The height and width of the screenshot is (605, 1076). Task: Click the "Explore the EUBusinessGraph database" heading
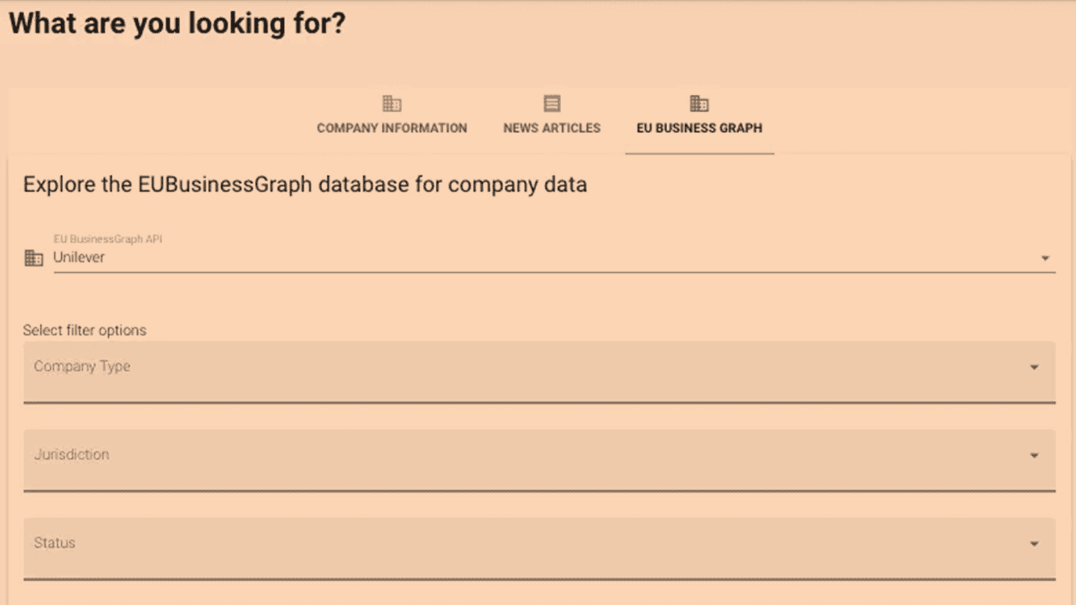(305, 185)
